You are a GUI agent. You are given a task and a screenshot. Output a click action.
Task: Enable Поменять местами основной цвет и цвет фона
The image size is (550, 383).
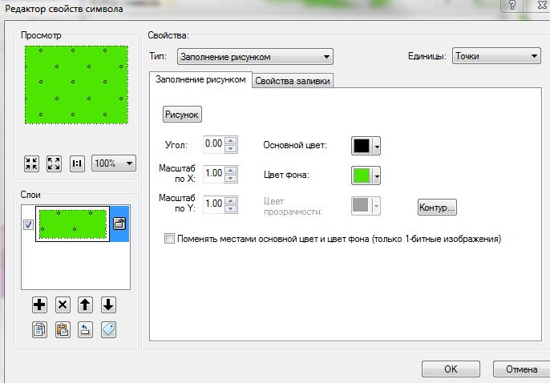(x=169, y=239)
